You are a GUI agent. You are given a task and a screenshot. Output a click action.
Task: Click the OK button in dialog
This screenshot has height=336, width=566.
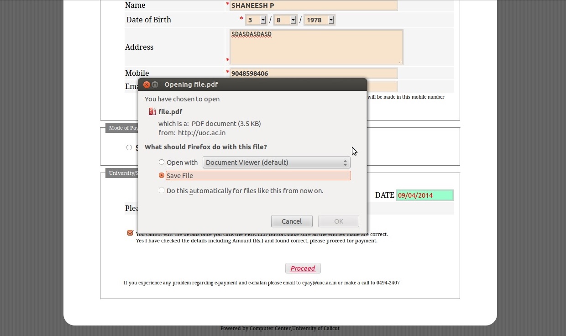point(338,221)
